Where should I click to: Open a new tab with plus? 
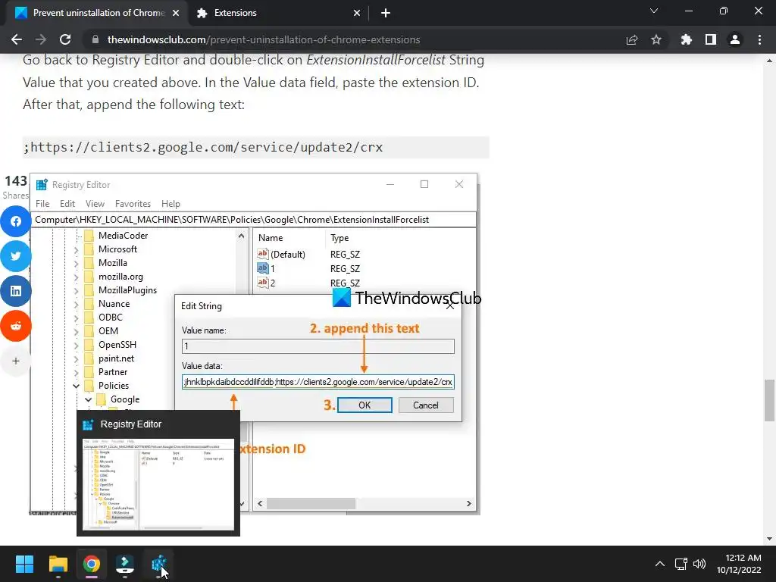click(x=386, y=14)
